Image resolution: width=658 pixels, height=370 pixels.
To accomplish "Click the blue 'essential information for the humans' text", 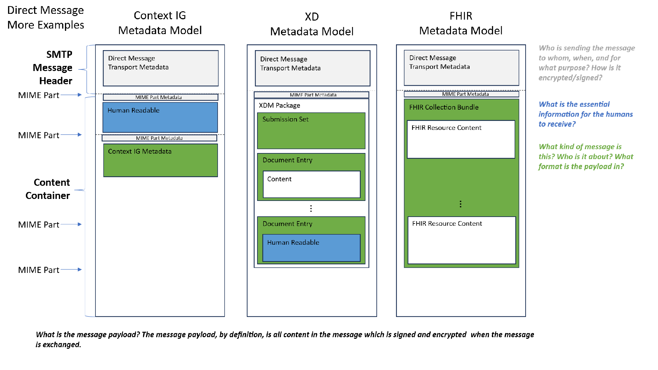I will pyautogui.click(x=586, y=114).
